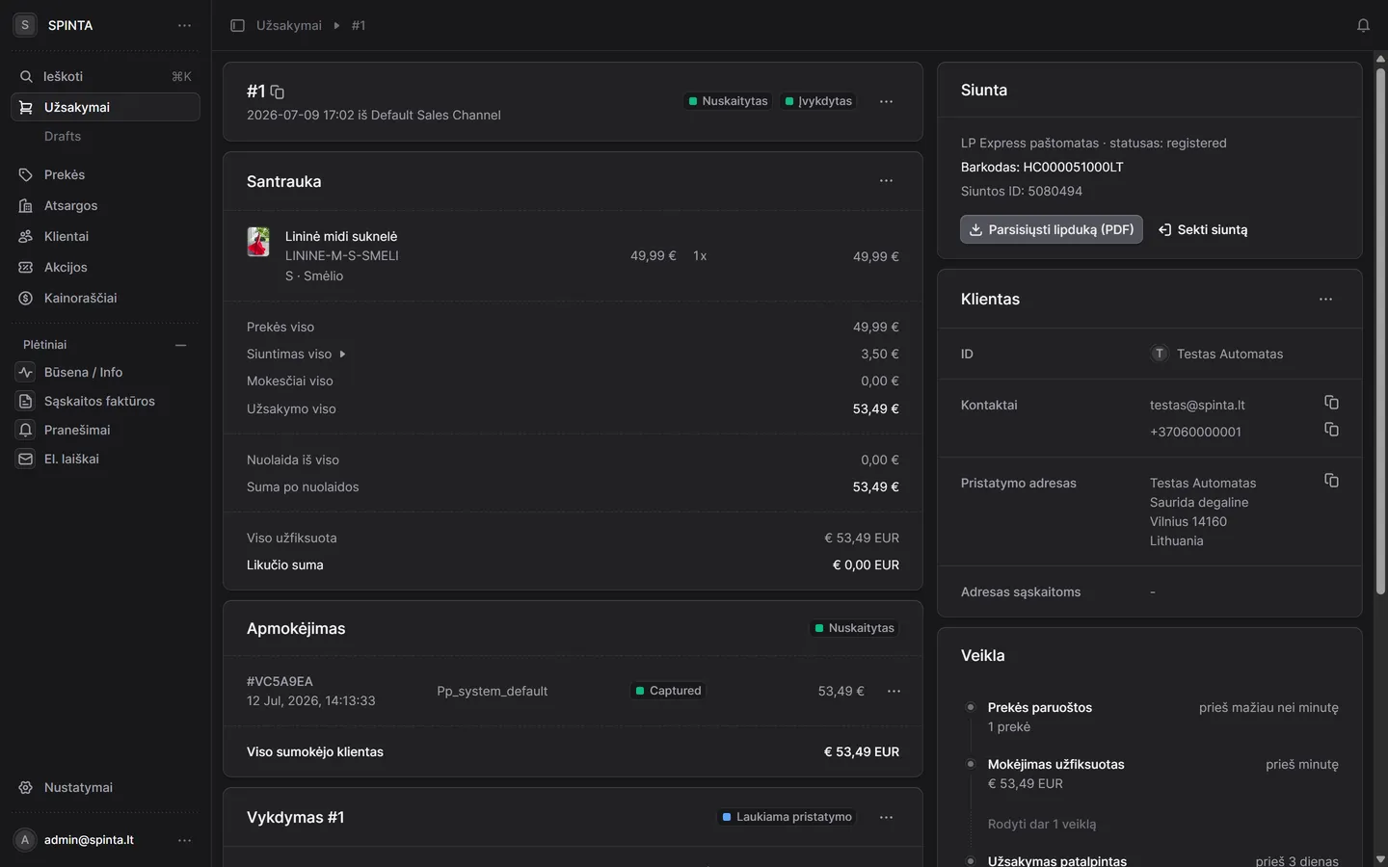
Task: Open Kainoraščiai price lists
Action: tap(105, 298)
